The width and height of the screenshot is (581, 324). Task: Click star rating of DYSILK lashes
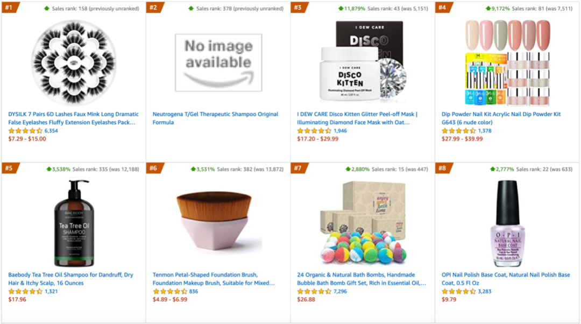pyautogui.click(x=25, y=131)
